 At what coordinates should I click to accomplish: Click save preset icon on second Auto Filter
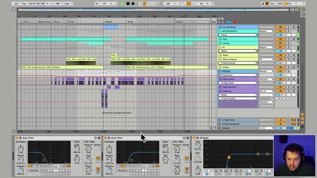188,138
